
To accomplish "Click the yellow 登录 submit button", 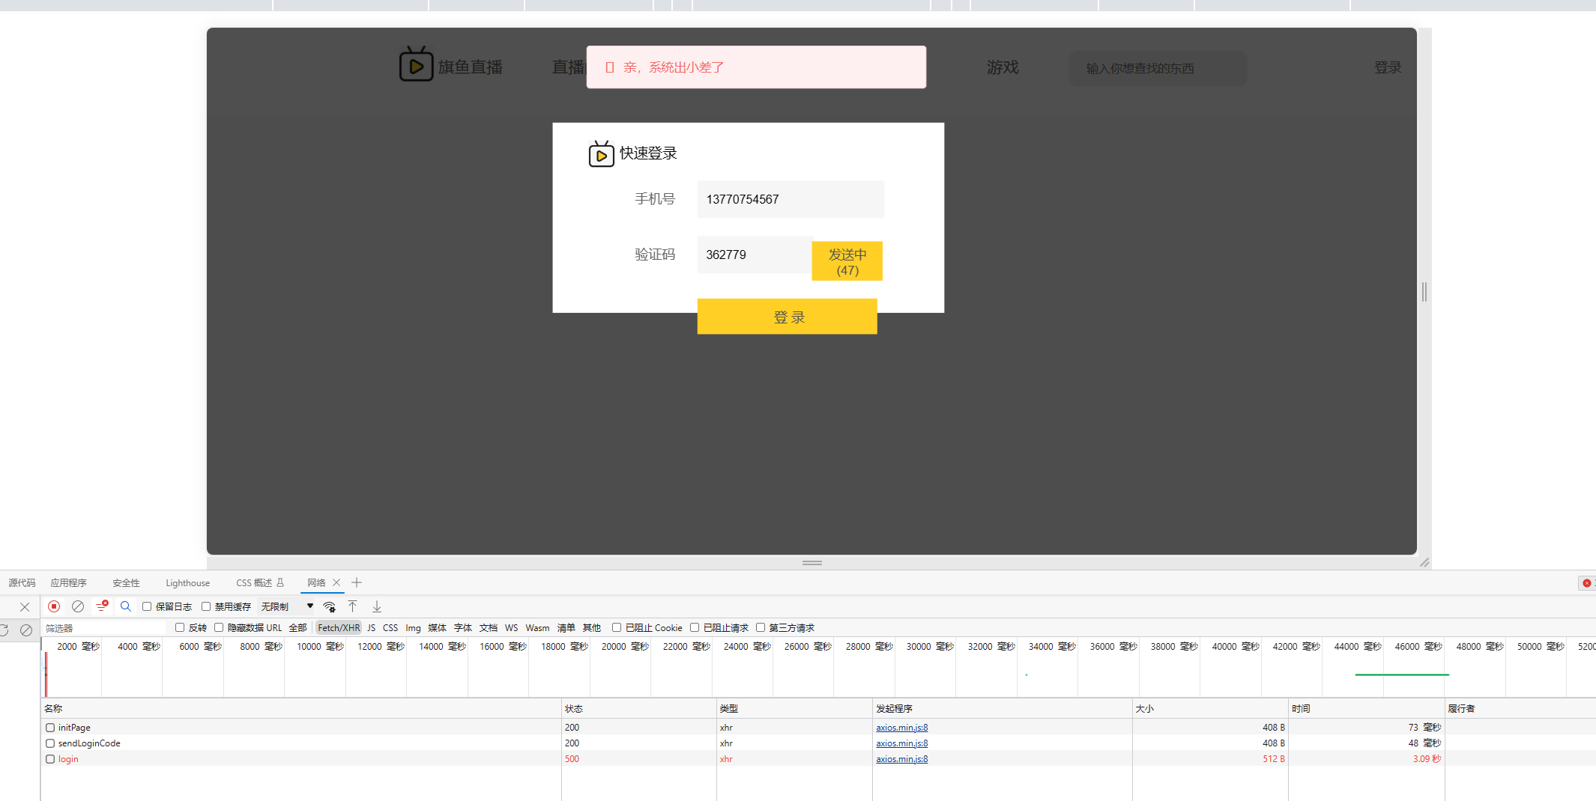I will tap(788, 317).
